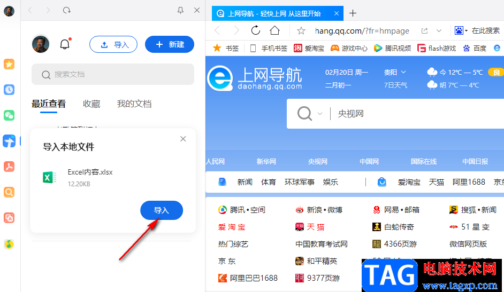Reload the page in browser toolbar

tap(256, 30)
